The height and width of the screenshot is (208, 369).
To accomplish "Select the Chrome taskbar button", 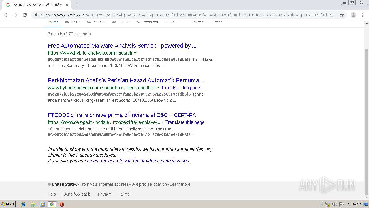I will (52, 204).
